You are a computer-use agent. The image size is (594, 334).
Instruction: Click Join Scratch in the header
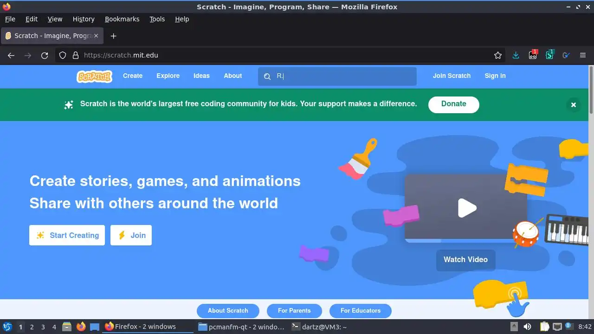452,76
